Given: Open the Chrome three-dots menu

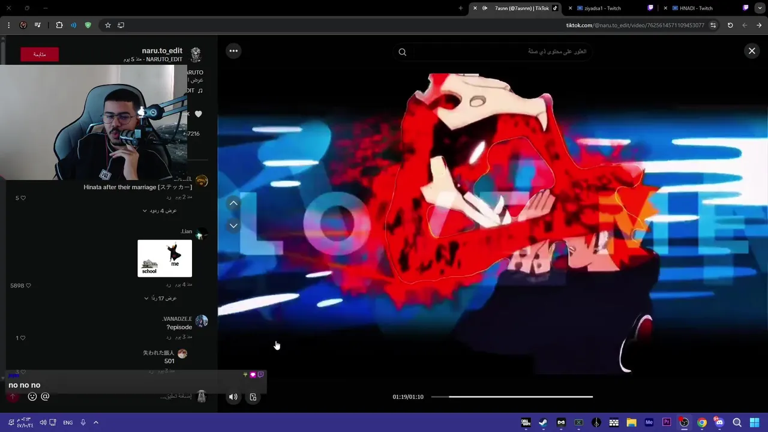Looking at the screenshot, I should (x=8, y=25).
